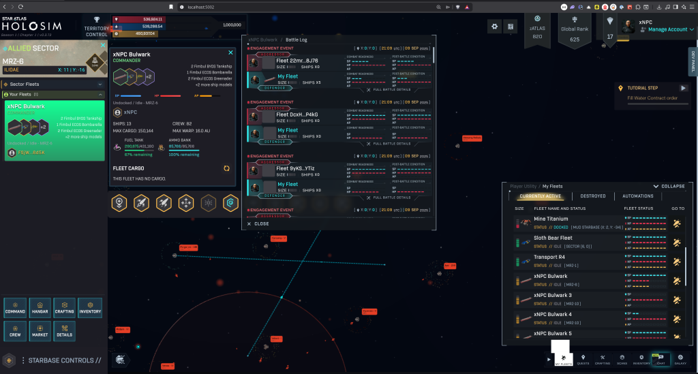Open Galaxy in bottom utility bar

680,359
